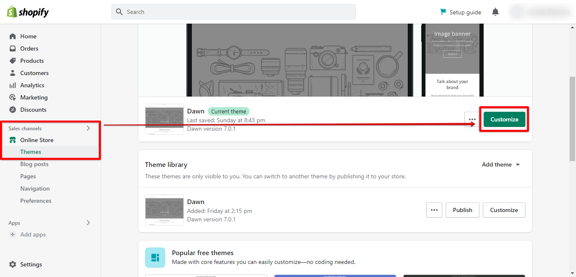This screenshot has width=576, height=277.
Task: Open notifications bell icon
Action: click(x=495, y=12)
